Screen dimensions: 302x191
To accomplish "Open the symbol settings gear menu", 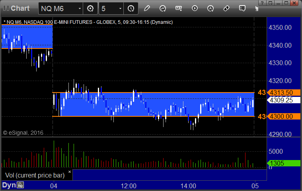I will [x=90, y=8].
